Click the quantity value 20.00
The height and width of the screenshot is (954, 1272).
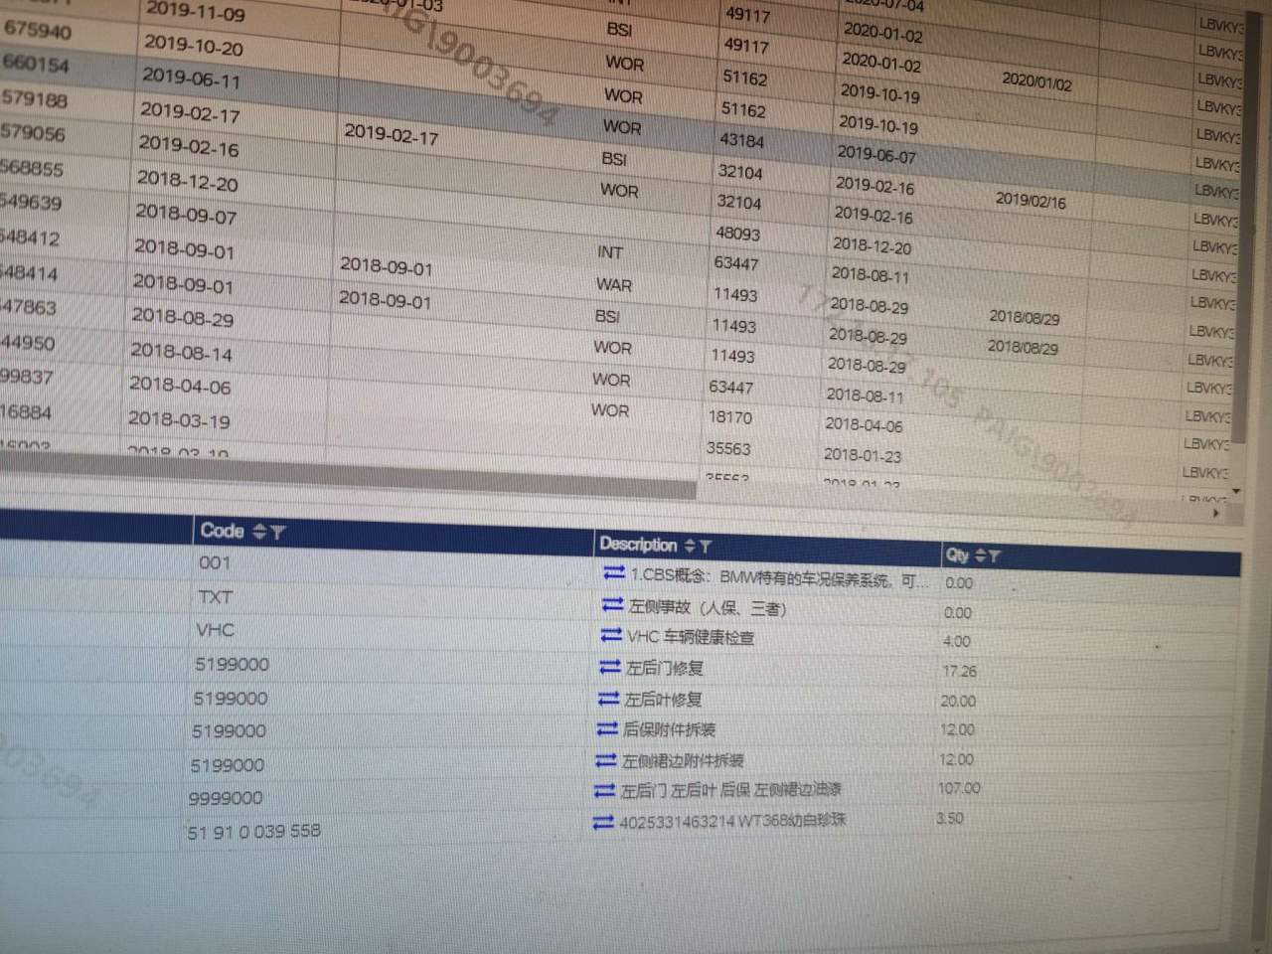pyautogui.click(x=958, y=702)
